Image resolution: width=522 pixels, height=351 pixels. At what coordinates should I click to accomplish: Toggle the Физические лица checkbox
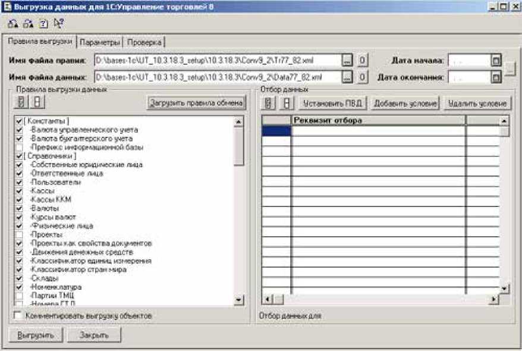[x=19, y=226]
